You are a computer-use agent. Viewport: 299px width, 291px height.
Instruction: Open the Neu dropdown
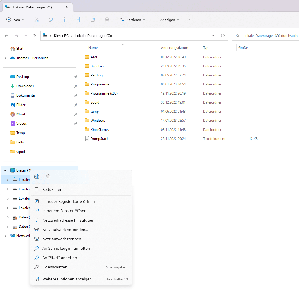pyautogui.click(x=15, y=20)
